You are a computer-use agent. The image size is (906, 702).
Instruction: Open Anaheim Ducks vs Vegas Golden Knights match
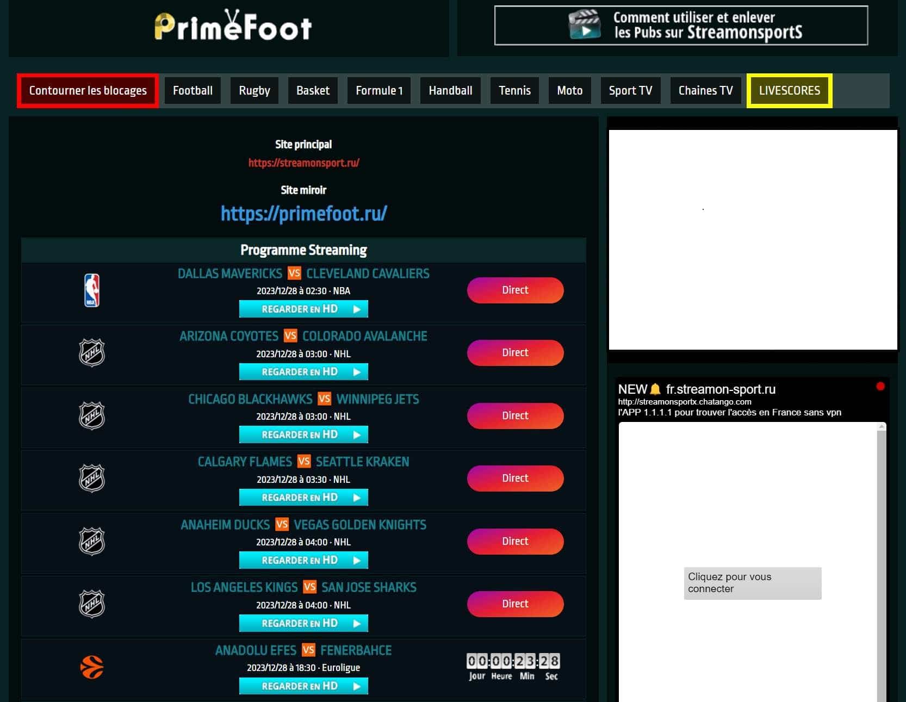click(x=303, y=525)
